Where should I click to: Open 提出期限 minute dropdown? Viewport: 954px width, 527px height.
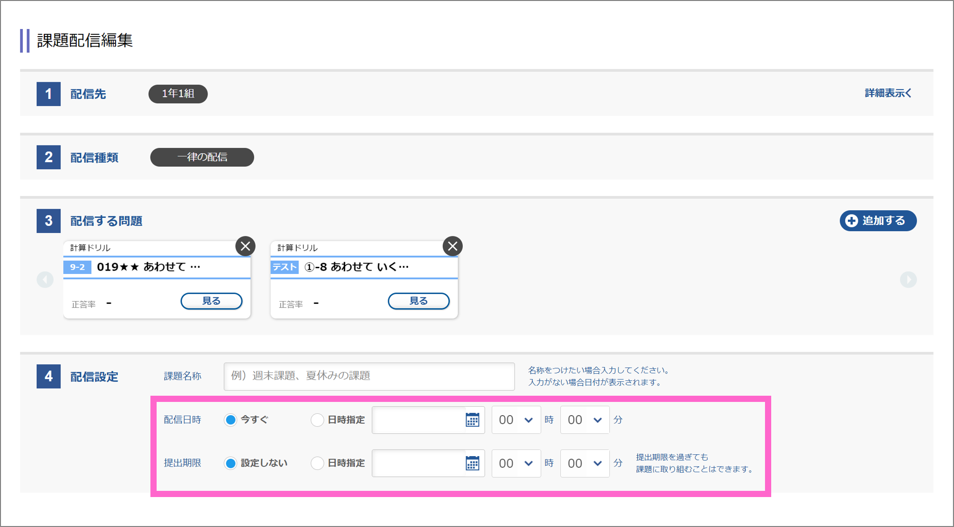click(x=585, y=463)
